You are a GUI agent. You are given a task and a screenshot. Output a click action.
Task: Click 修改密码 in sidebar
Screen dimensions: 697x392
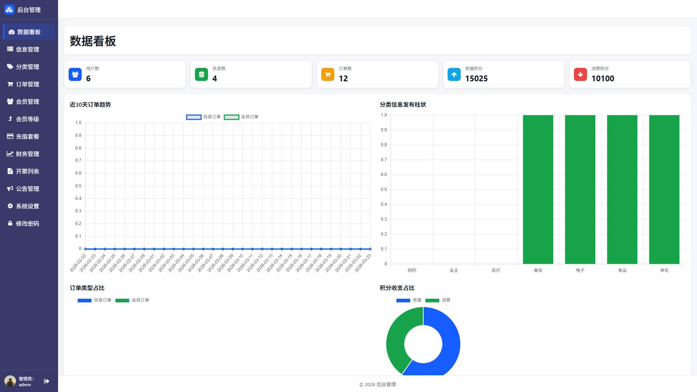(28, 224)
